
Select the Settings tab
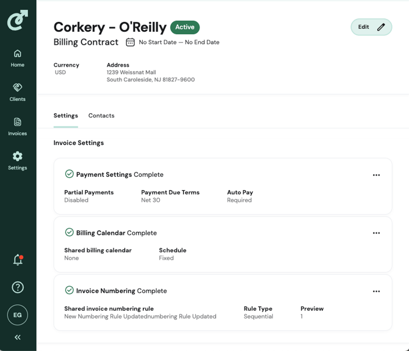point(65,116)
